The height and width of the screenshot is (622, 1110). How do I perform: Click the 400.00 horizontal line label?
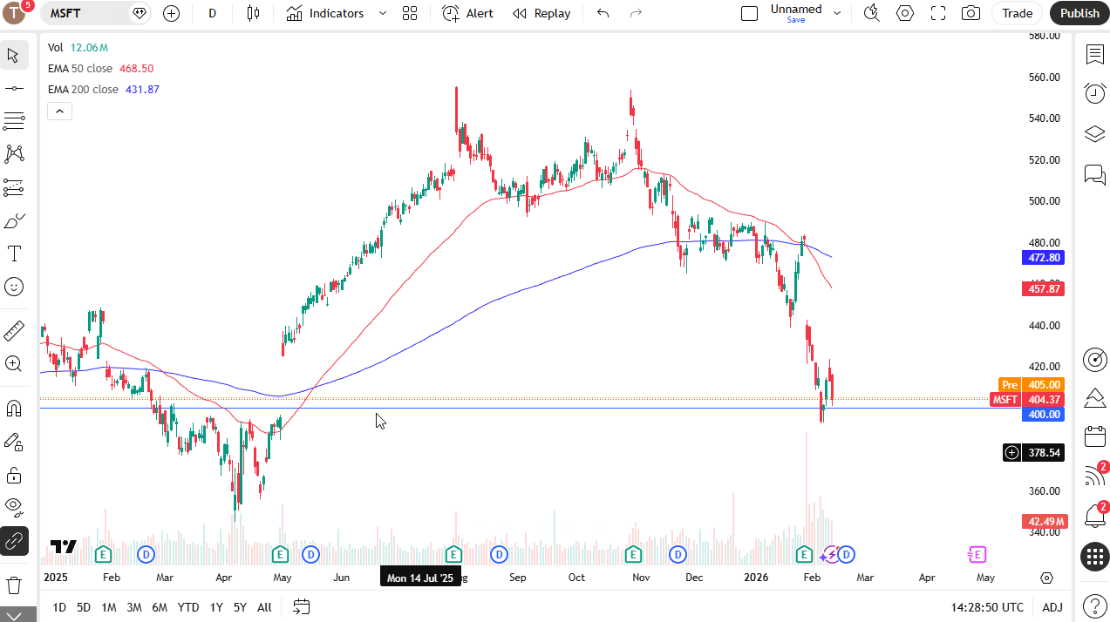[x=1043, y=415]
